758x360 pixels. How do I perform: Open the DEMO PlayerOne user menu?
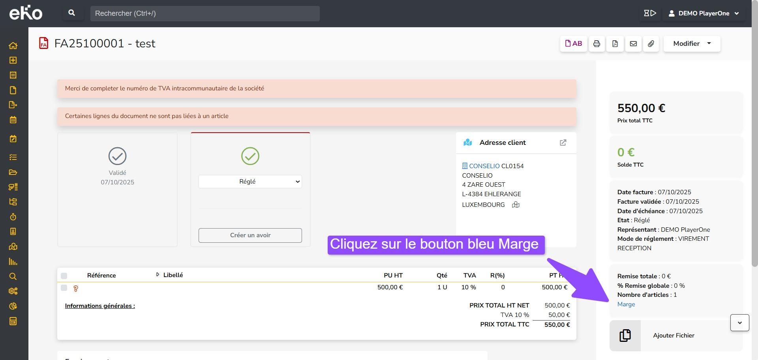pos(704,13)
